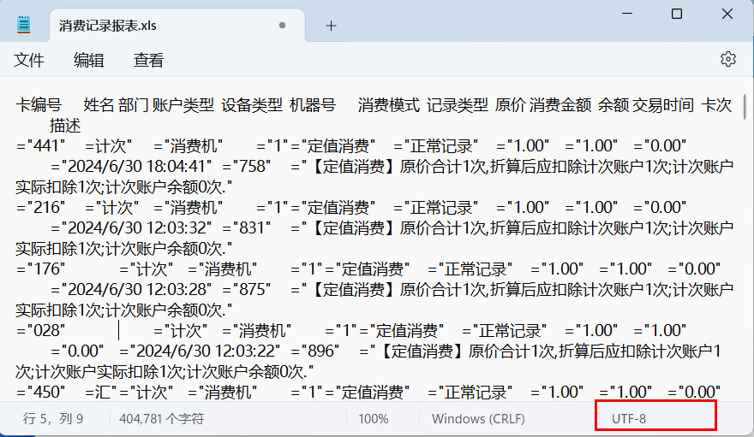Click the 100% zoom level
Viewport: 754px width, 437px height.
coord(374,419)
